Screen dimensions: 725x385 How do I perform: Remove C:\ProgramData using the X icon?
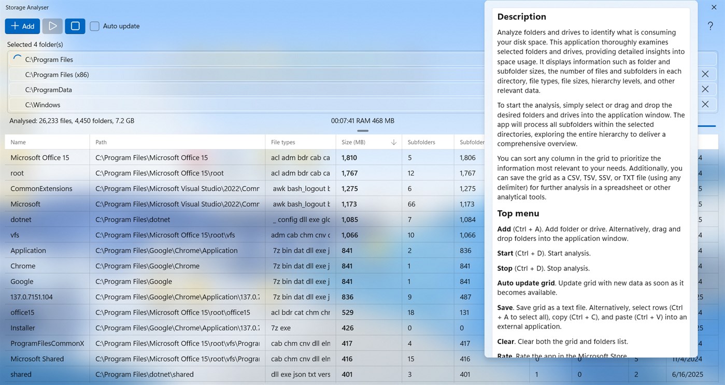coord(705,89)
